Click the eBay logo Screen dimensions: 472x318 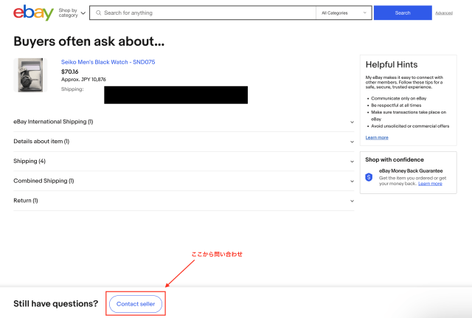pyautogui.click(x=34, y=13)
